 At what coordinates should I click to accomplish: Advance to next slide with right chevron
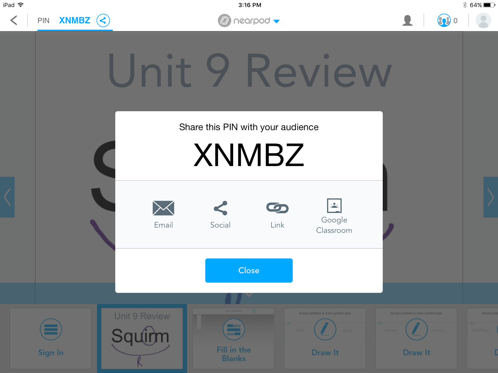[x=491, y=197]
